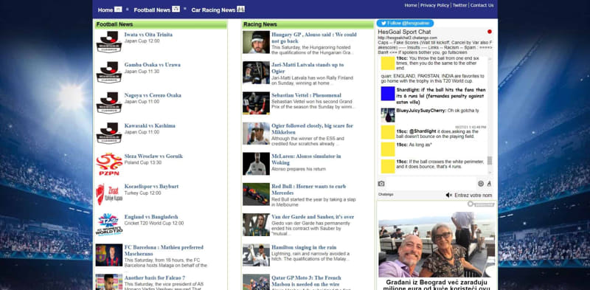Viewport: 590px width, 290px height.
Task: Open the emoji smiley picker in chat
Action: (481, 184)
